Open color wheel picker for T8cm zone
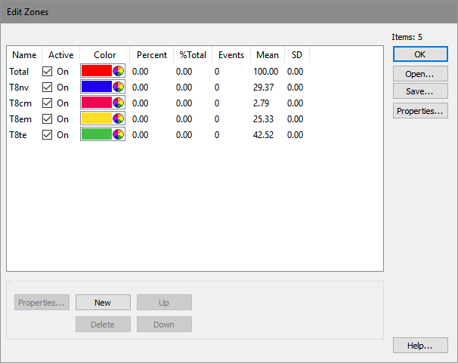This screenshot has height=363, width=458. [x=118, y=103]
